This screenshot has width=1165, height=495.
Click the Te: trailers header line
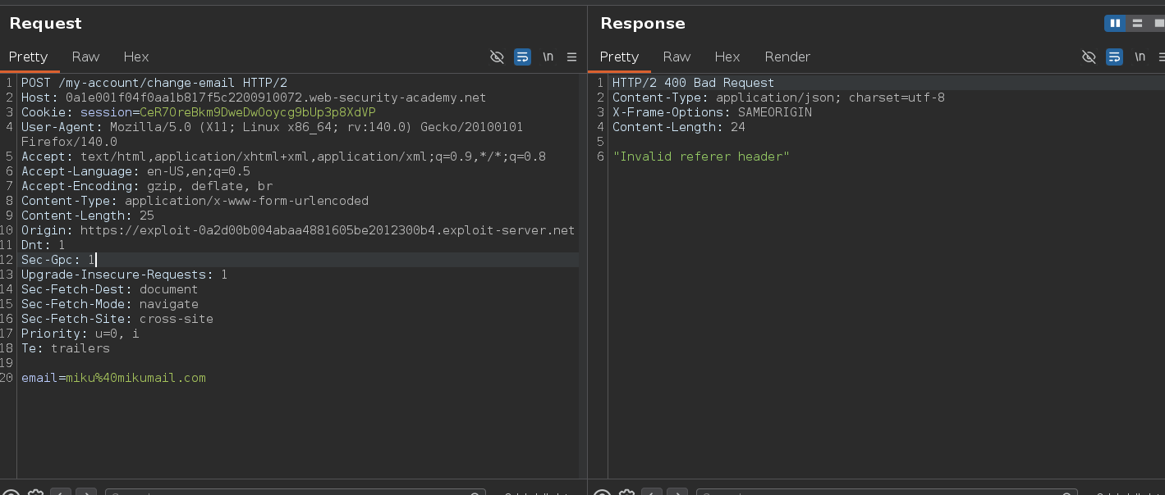(66, 348)
